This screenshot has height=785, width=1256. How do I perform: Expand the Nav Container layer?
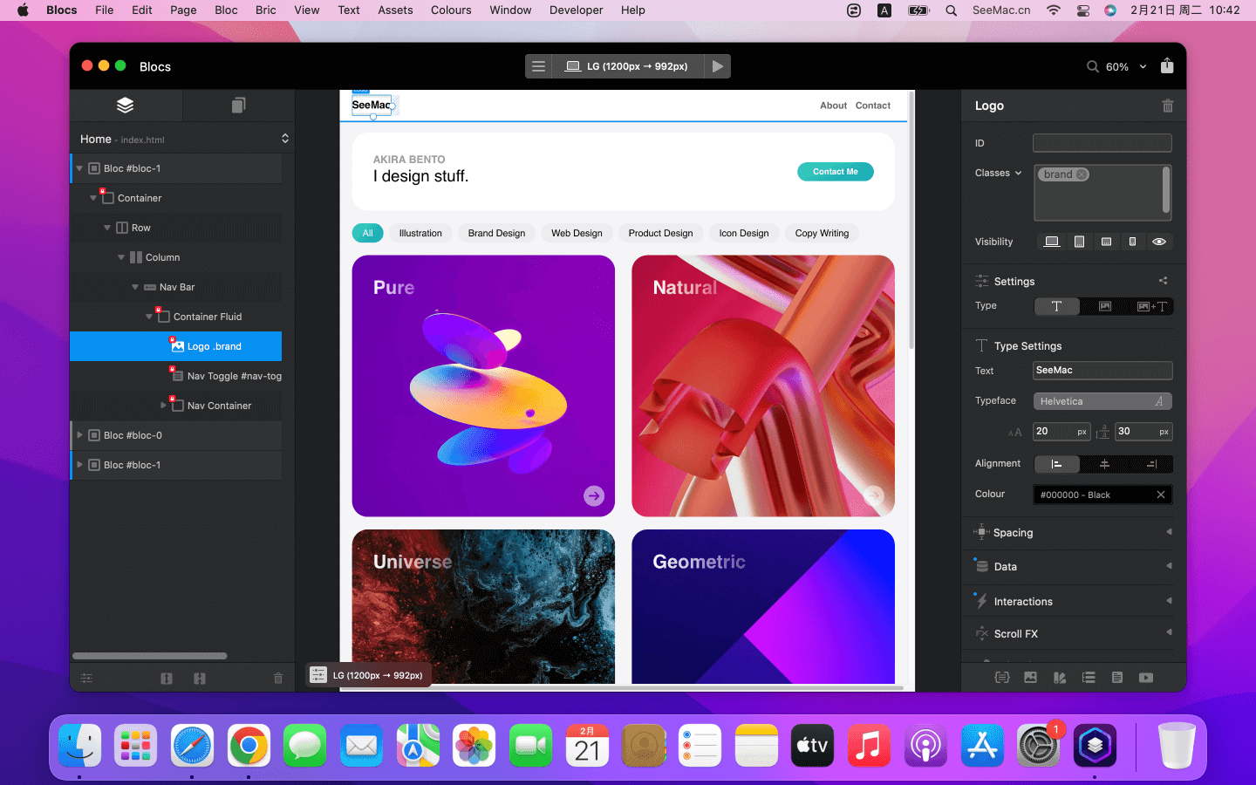pos(163,406)
